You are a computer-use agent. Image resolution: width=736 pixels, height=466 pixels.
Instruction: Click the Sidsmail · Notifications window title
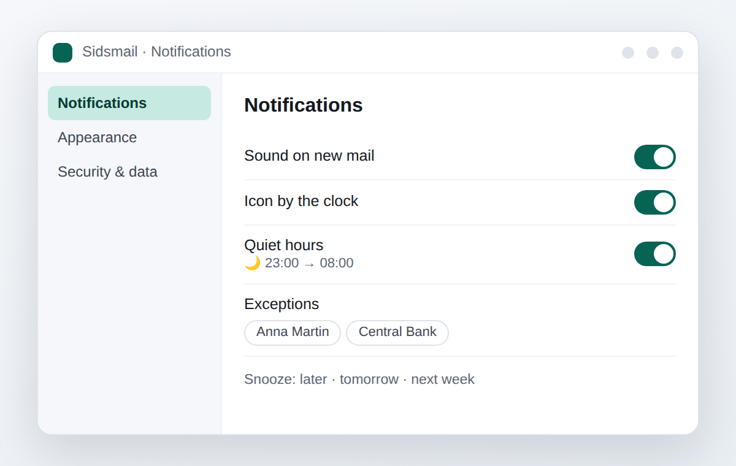point(156,52)
